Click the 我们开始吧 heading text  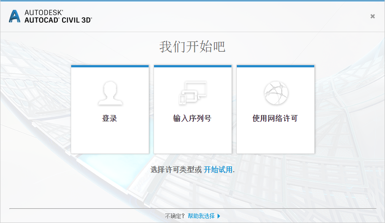pos(192,46)
